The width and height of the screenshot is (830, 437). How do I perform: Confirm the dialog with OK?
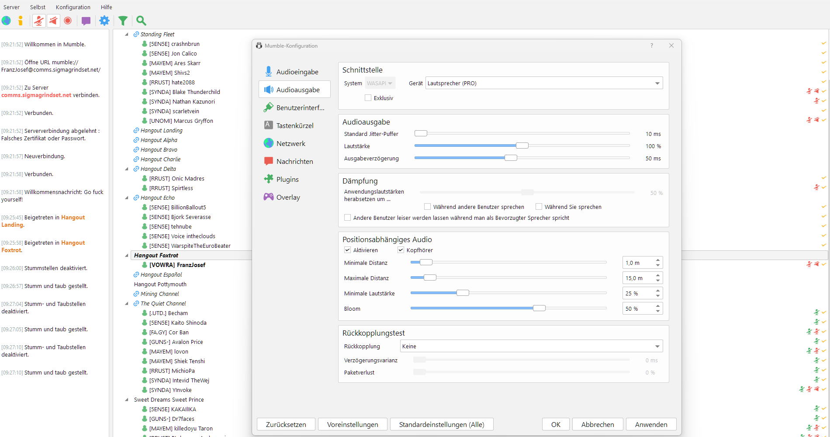[x=556, y=424]
